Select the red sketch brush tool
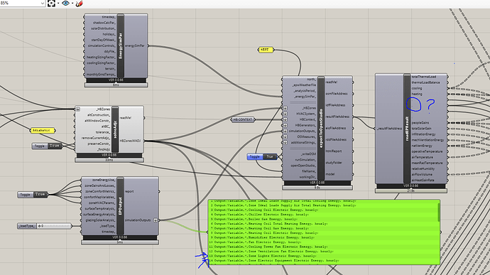This screenshot has height=275, width=490. (x=80, y=4)
